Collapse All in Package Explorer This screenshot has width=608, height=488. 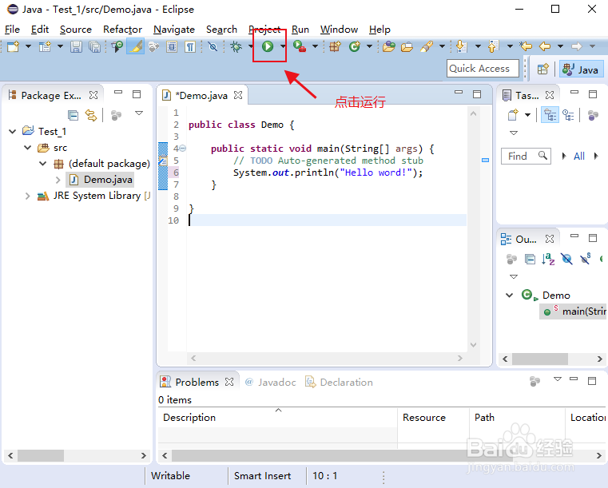click(x=73, y=115)
